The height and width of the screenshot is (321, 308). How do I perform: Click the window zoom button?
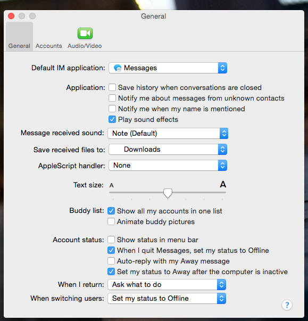(32, 16)
